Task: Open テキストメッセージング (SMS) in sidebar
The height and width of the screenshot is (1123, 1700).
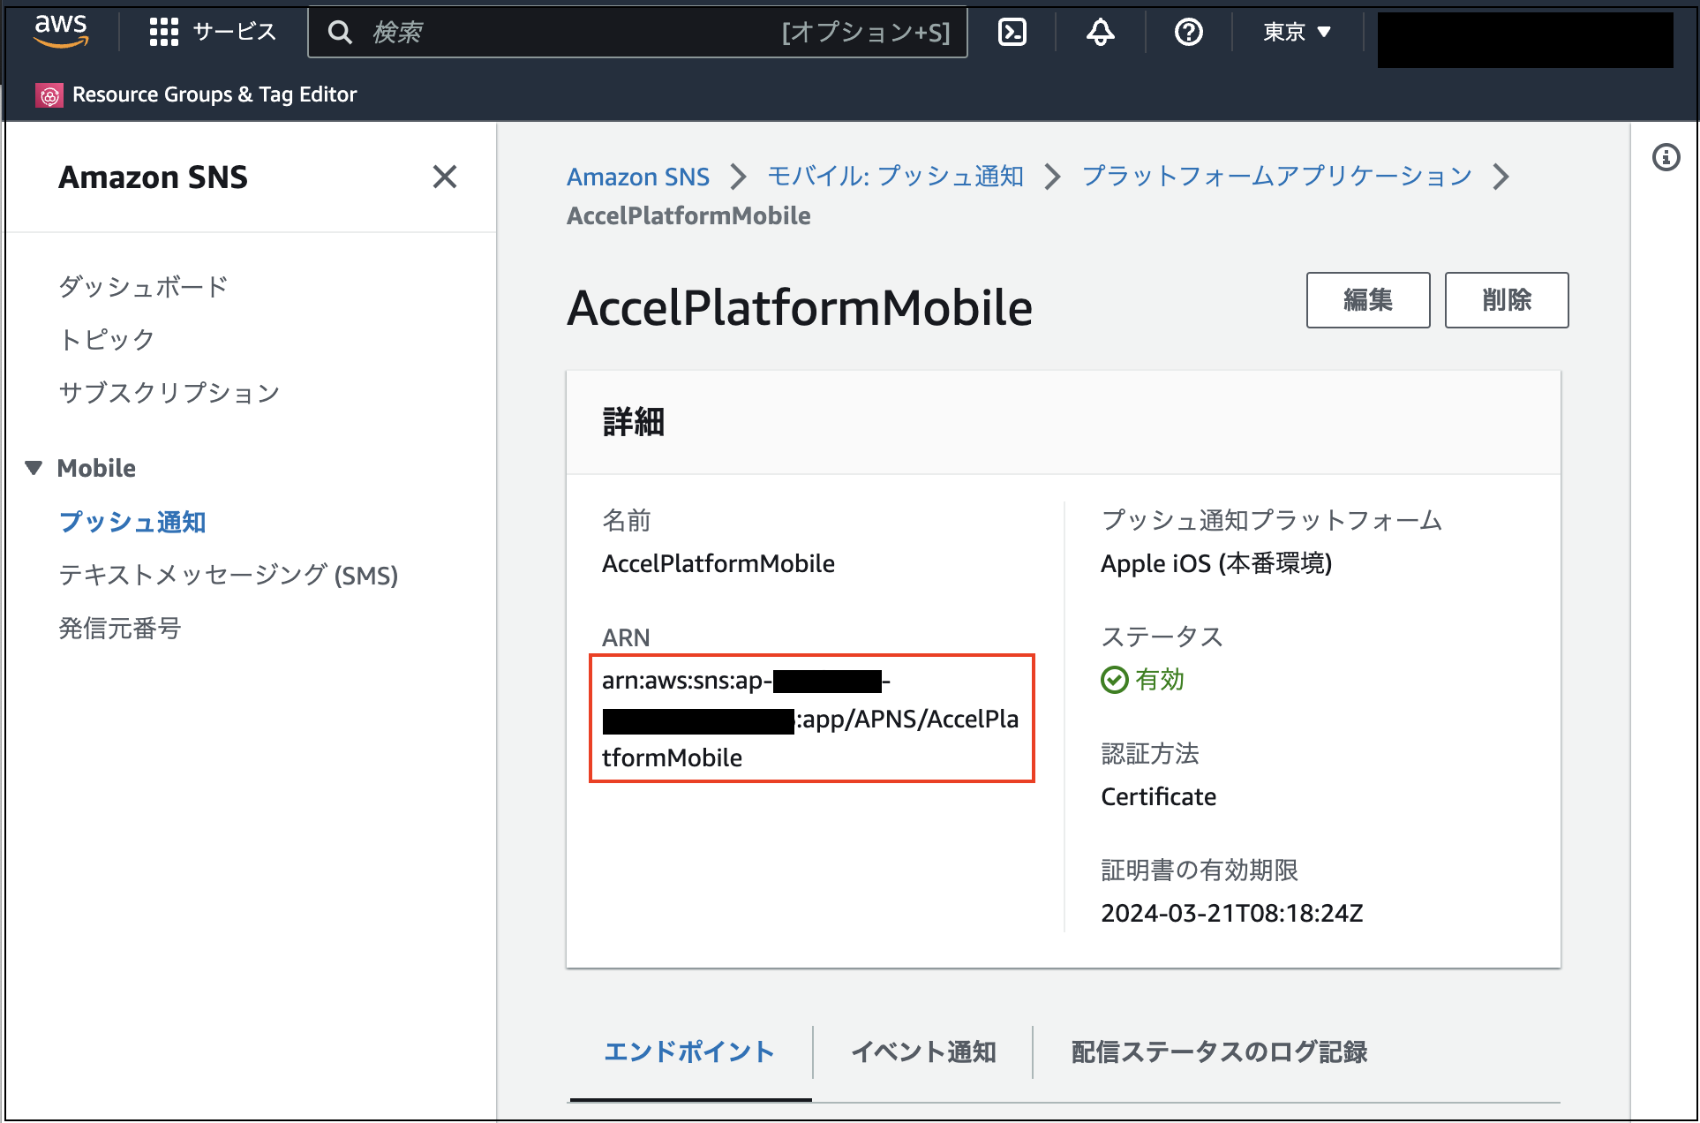Action: (228, 575)
